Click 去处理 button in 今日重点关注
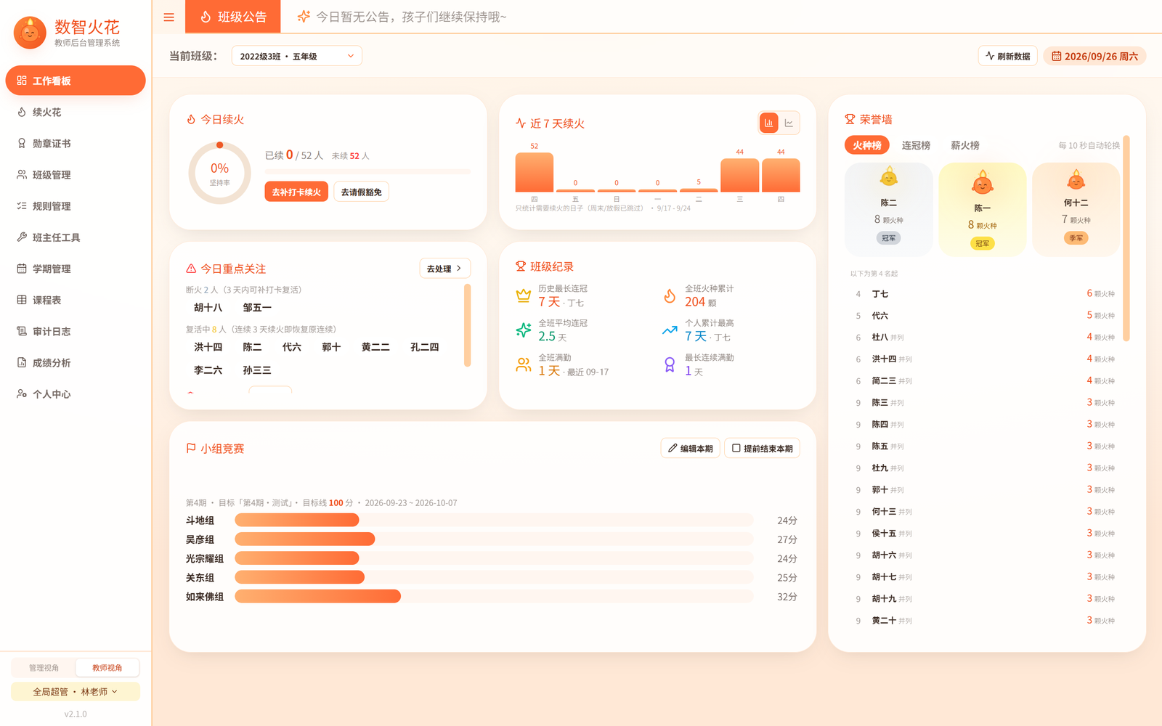 pos(444,268)
